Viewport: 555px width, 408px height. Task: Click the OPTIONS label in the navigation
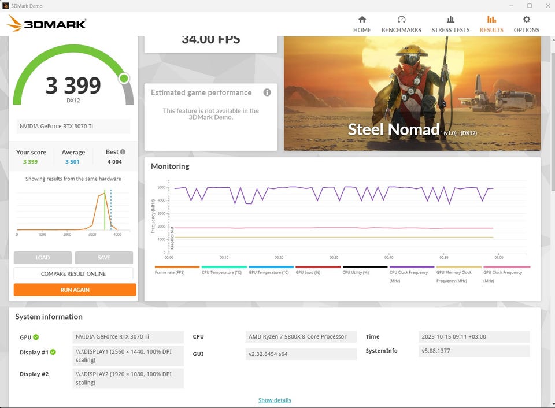click(526, 30)
